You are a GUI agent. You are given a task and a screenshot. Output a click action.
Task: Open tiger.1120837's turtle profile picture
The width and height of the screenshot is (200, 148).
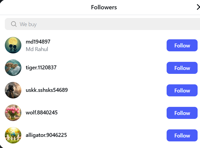(x=13, y=68)
